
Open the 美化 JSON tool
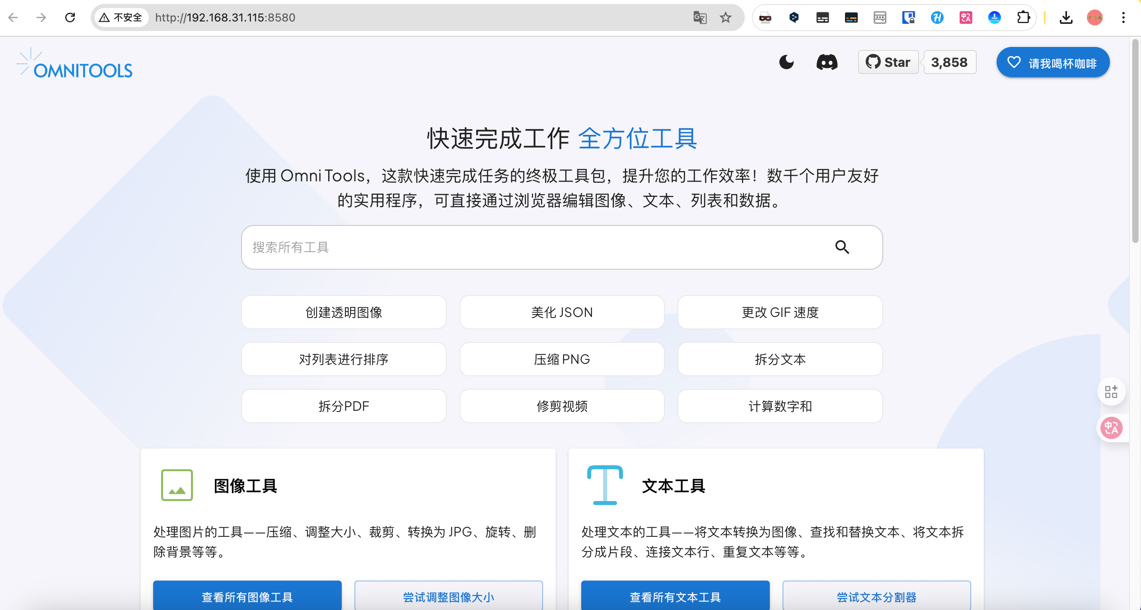coord(561,312)
